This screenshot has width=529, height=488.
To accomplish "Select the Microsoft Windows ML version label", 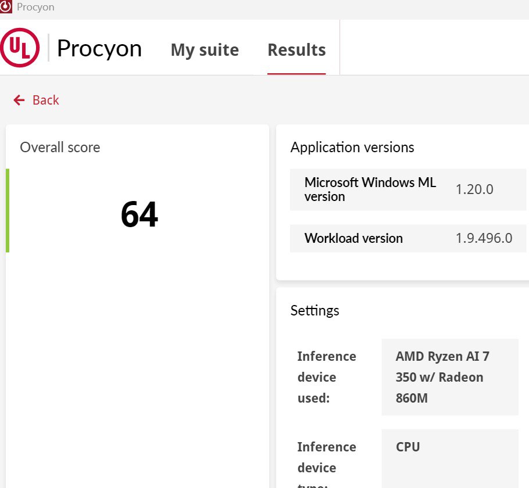I will [x=370, y=189].
